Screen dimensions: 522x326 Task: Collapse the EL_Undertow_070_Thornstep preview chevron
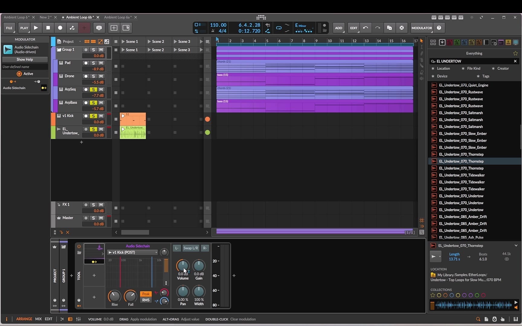click(x=516, y=245)
